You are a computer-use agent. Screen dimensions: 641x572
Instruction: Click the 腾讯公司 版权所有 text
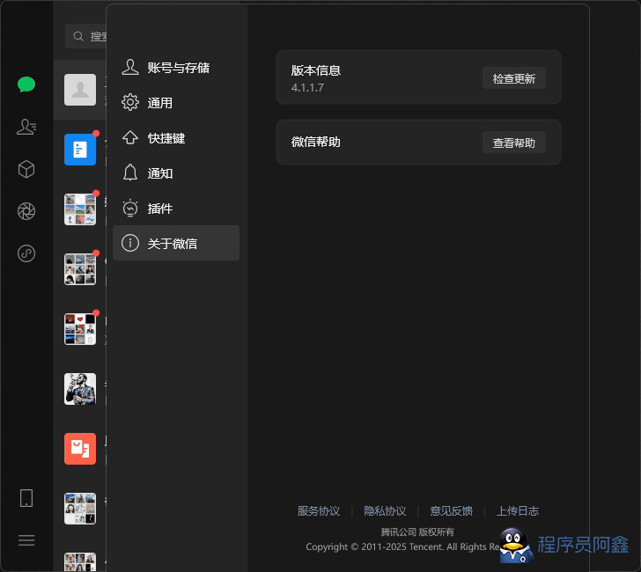point(417,532)
